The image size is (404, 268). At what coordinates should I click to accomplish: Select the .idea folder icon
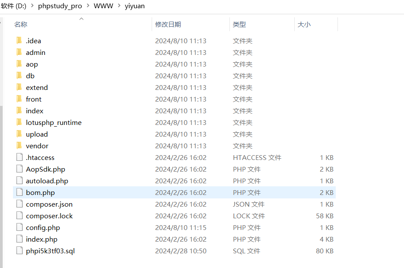[19, 41]
